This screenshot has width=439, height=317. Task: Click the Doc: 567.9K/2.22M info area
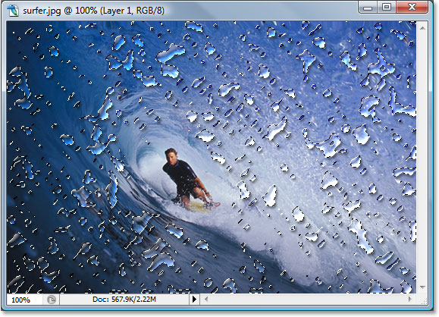pos(124,300)
